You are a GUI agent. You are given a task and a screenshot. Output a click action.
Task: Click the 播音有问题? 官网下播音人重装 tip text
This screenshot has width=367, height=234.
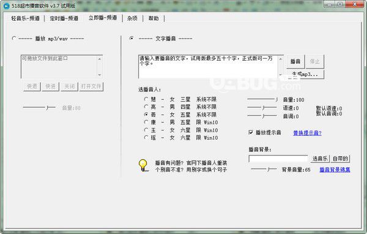coord(191,163)
